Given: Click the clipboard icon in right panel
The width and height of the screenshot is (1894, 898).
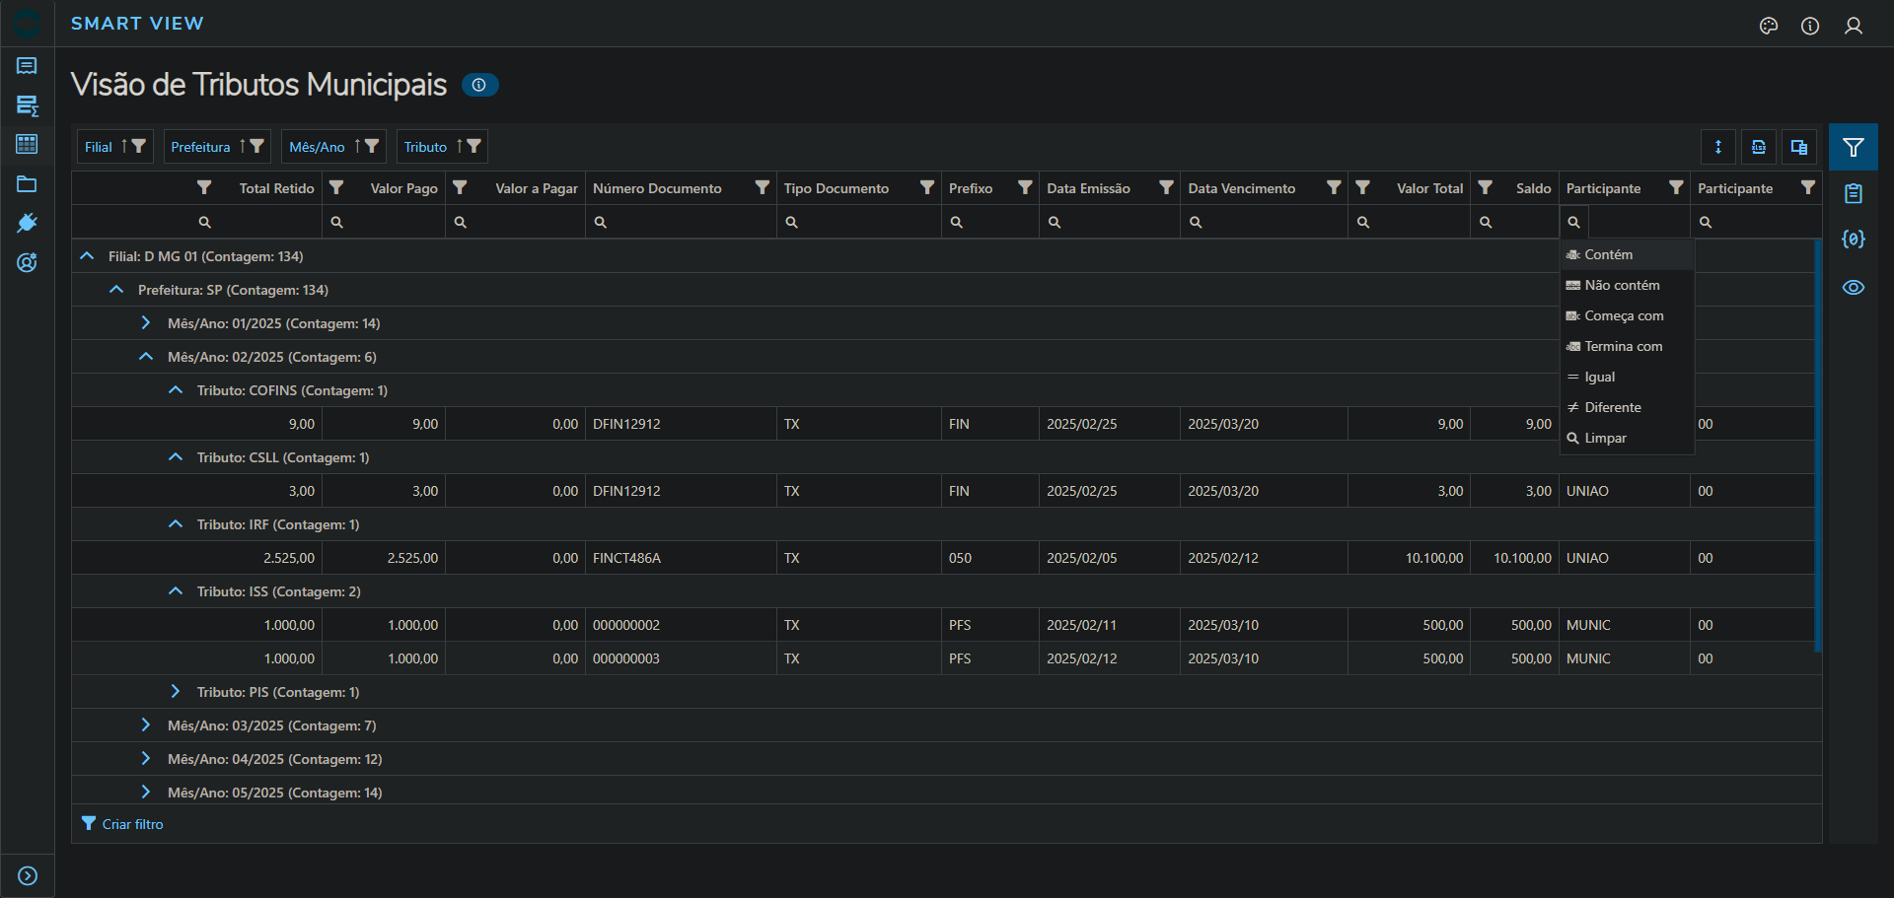Looking at the screenshot, I should [x=1854, y=194].
